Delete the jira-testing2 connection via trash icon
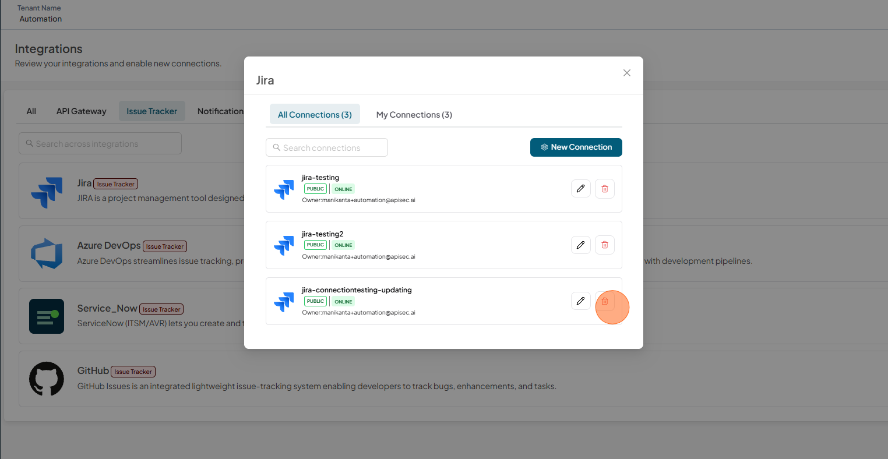Image resolution: width=888 pixels, height=459 pixels. tap(605, 245)
